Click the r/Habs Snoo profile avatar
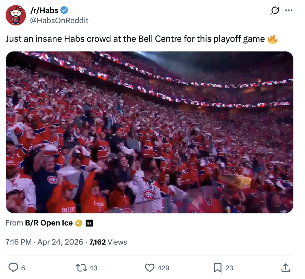The width and height of the screenshot is (305, 279). click(16, 15)
